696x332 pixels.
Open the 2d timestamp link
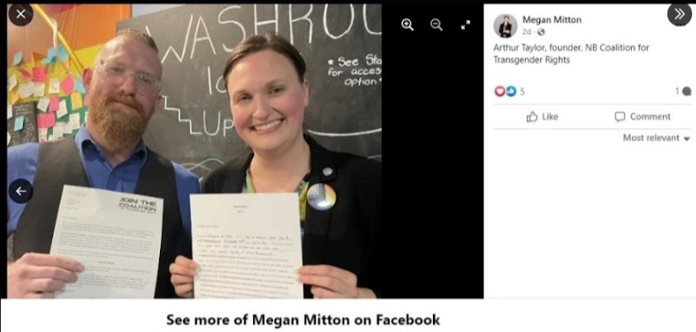(x=526, y=32)
